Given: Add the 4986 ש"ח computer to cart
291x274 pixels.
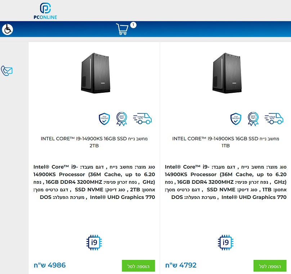Looking at the screenshot, I should pos(138,266).
